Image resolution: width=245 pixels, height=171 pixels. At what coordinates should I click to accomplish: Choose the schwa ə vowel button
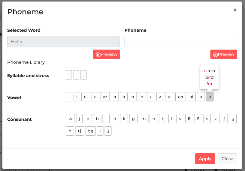coord(201,97)
